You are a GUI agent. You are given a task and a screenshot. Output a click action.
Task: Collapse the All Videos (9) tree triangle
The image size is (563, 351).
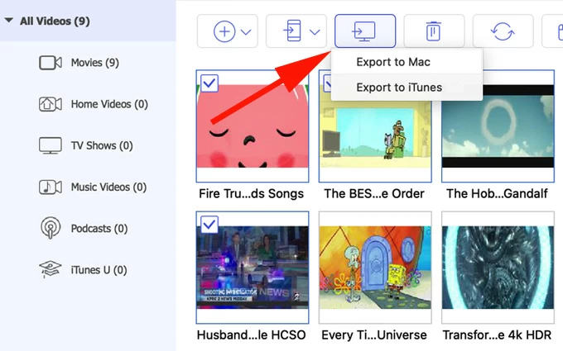9,21
